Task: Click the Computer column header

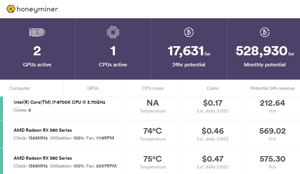Action: click(x=20, y=88)
